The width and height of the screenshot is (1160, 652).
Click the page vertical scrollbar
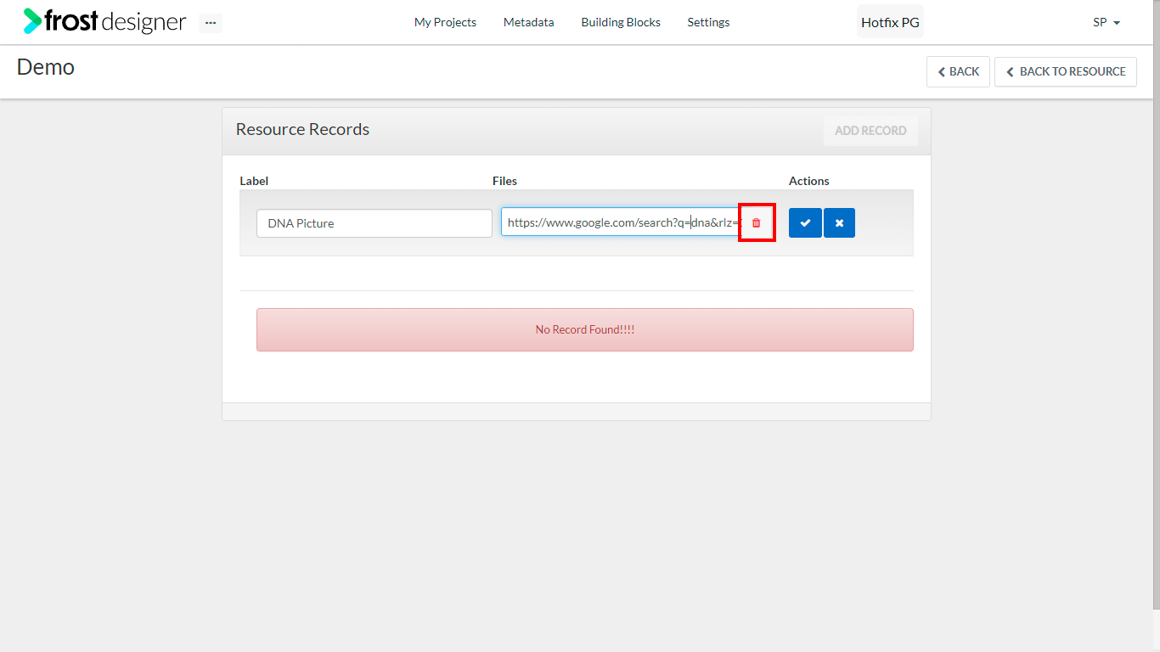click(1156, 304)
